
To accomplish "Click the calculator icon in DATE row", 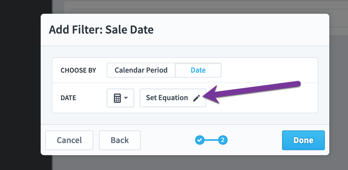I will pos(117,98).
